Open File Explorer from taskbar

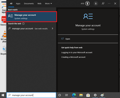point(81,95)
